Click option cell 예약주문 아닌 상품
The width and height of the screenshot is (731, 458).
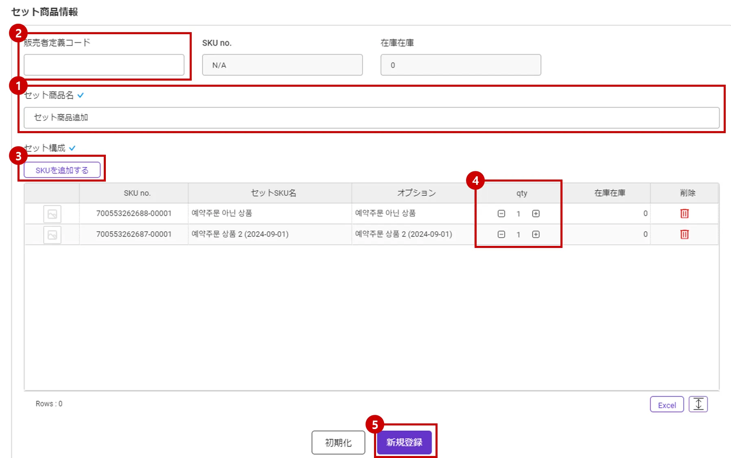(x=414, y=213)
